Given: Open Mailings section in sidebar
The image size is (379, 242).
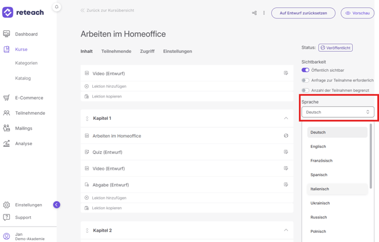Looking at the screenshot, I should click(24, 128).
